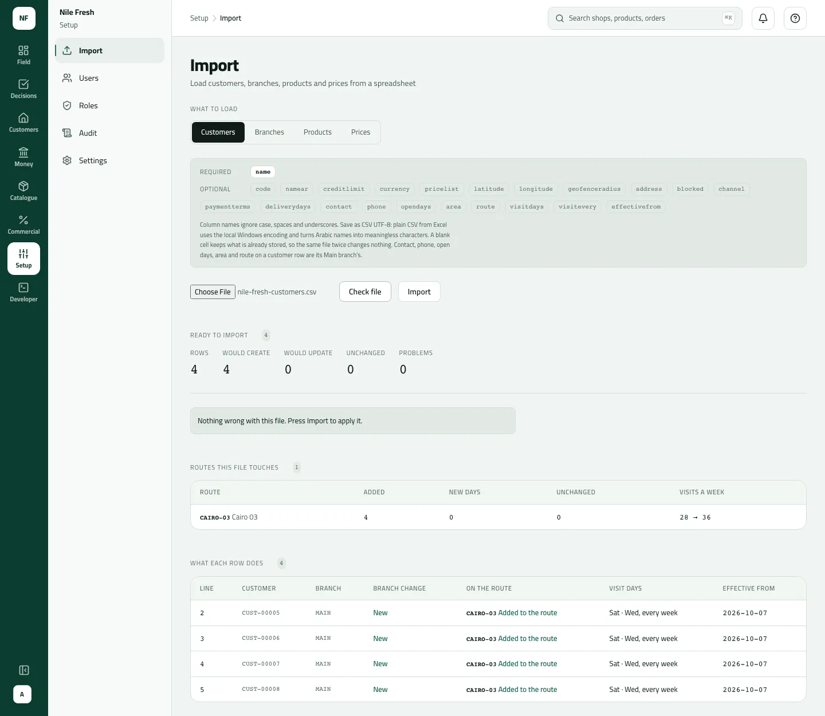Open Audit in the Setup menu
This screenshot has height=716, width=825.
pos(110,133)
